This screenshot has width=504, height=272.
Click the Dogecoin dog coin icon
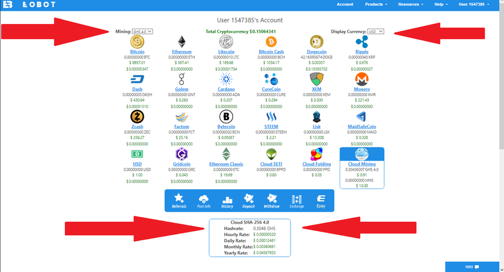coord(316,42)
